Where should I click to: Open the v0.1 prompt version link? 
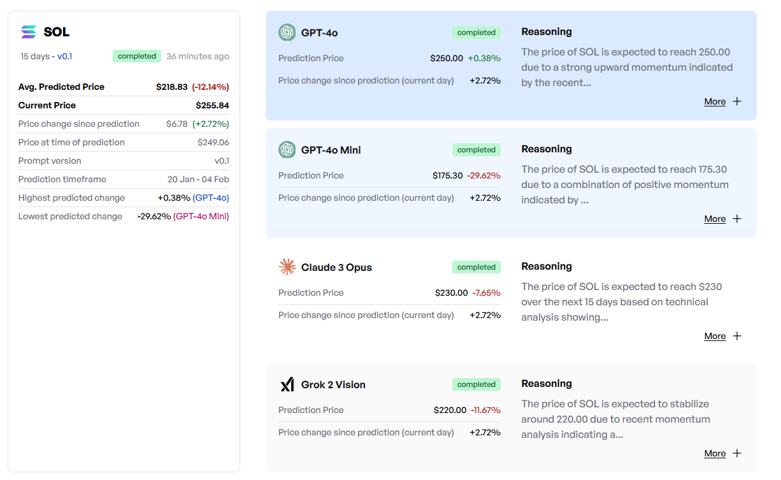(64, 56)
